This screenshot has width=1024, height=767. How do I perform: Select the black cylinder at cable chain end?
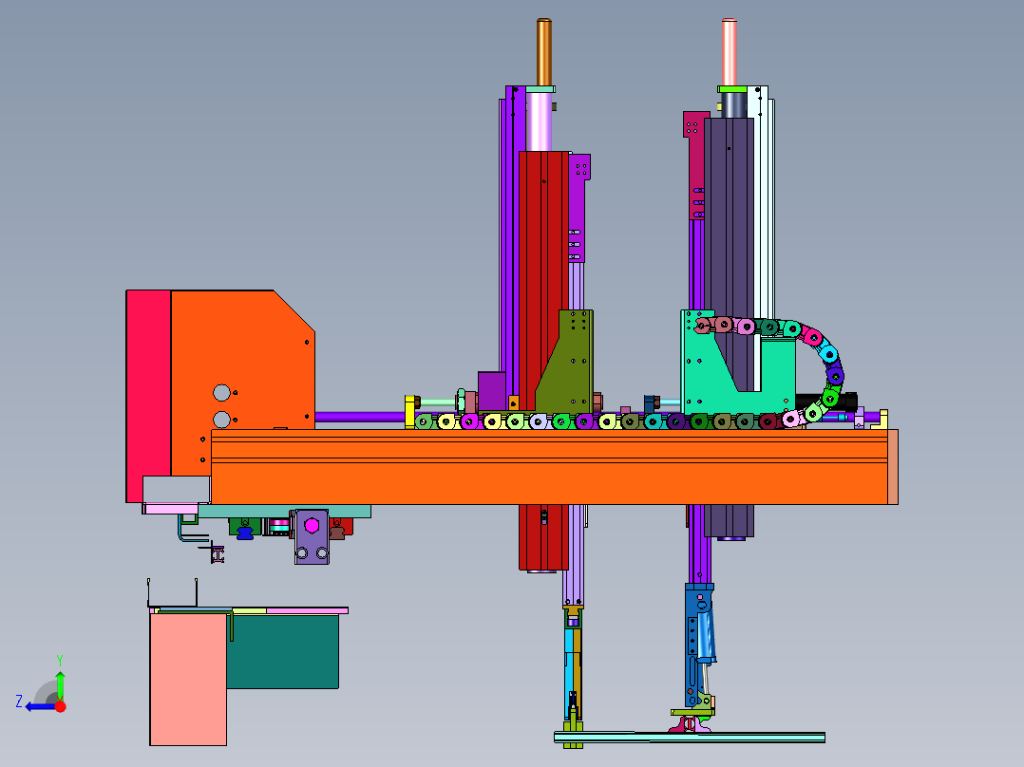tap(826, 402)
